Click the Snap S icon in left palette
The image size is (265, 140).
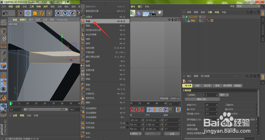point(3,89)
